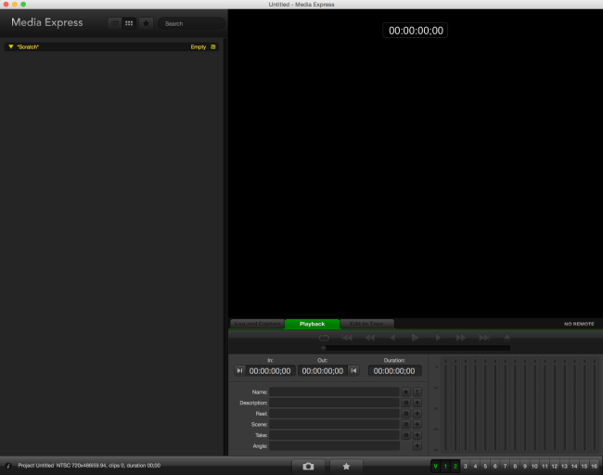Click the rewind transport button
603x475 pixels.
pos(370,338)
